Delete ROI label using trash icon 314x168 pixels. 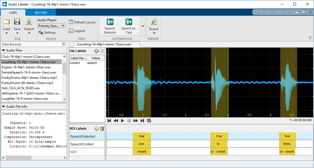click(102, 129)
